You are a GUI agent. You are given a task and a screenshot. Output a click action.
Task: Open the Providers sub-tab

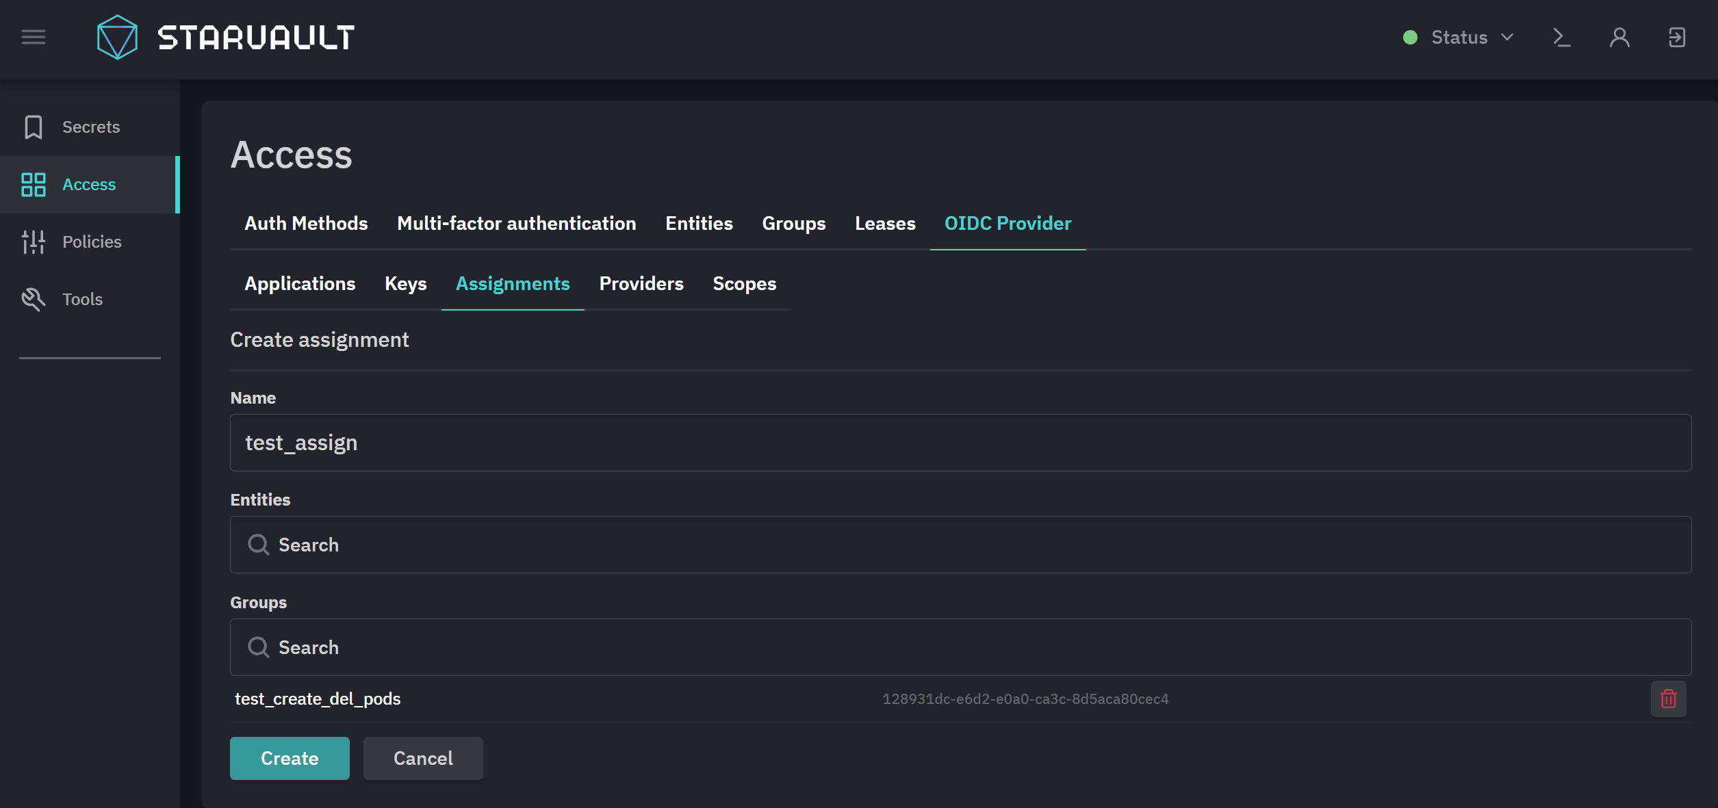tap(641, 284)
